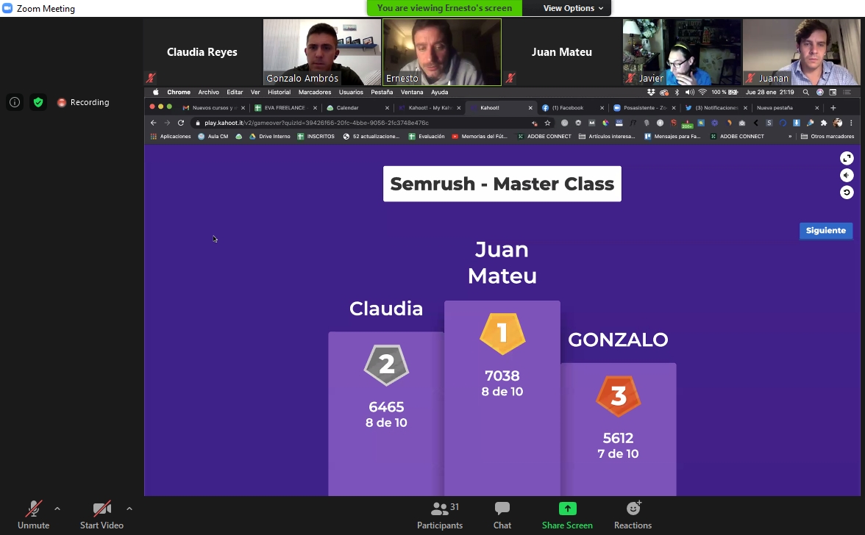Open the Zoom Chat panel
Image resolution: width=865 pixels, height=535 pixels.
click(502, 515)
